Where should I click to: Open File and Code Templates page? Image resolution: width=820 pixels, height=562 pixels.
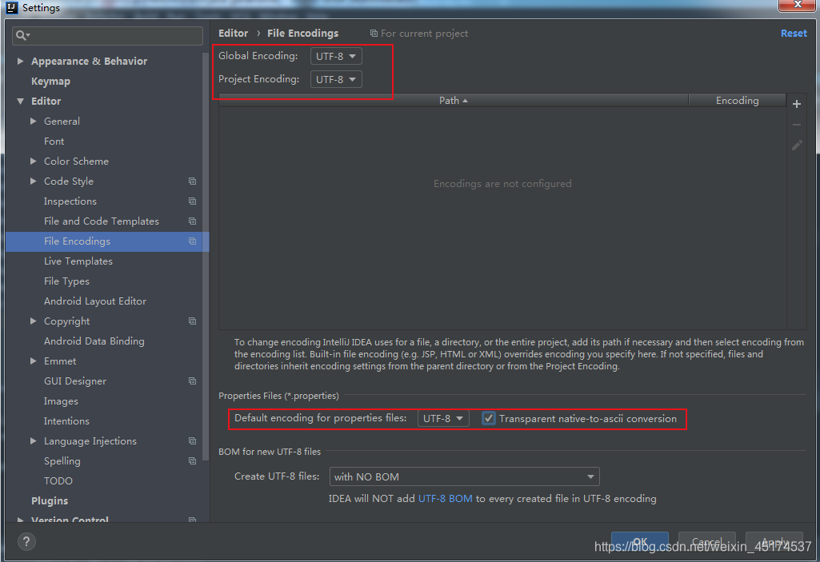[102, 221]
